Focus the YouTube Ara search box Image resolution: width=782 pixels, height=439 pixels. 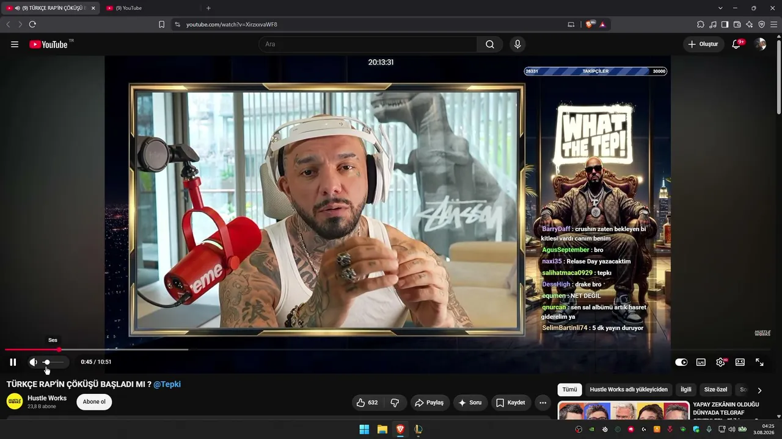(368, 45)
